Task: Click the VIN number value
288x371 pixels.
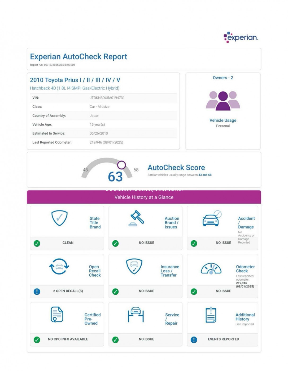Action: click(x=107, y=98)
